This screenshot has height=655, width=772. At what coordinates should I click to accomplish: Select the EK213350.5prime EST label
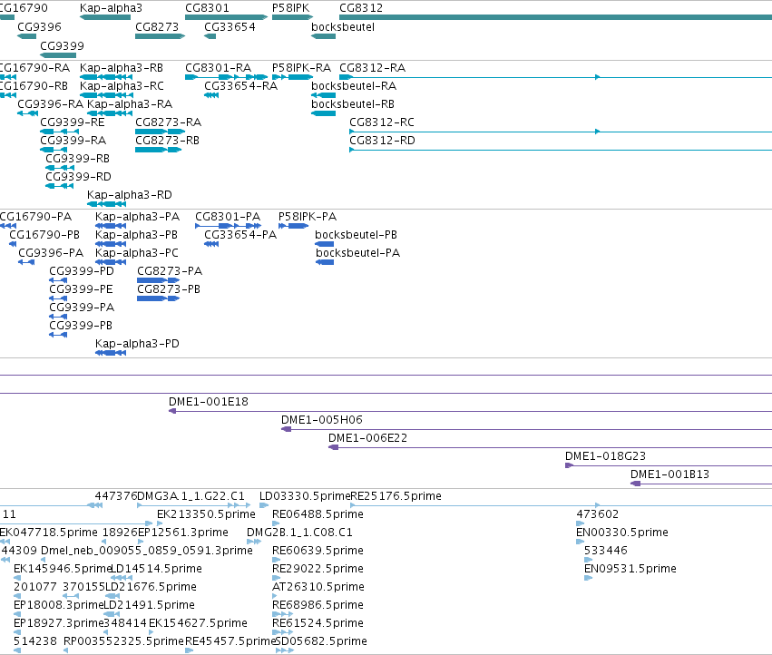click(x=206, y=514)
